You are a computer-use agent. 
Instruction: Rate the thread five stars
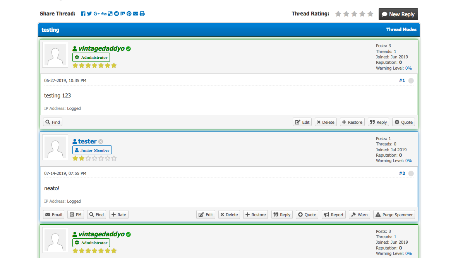[x=370, y=14]
